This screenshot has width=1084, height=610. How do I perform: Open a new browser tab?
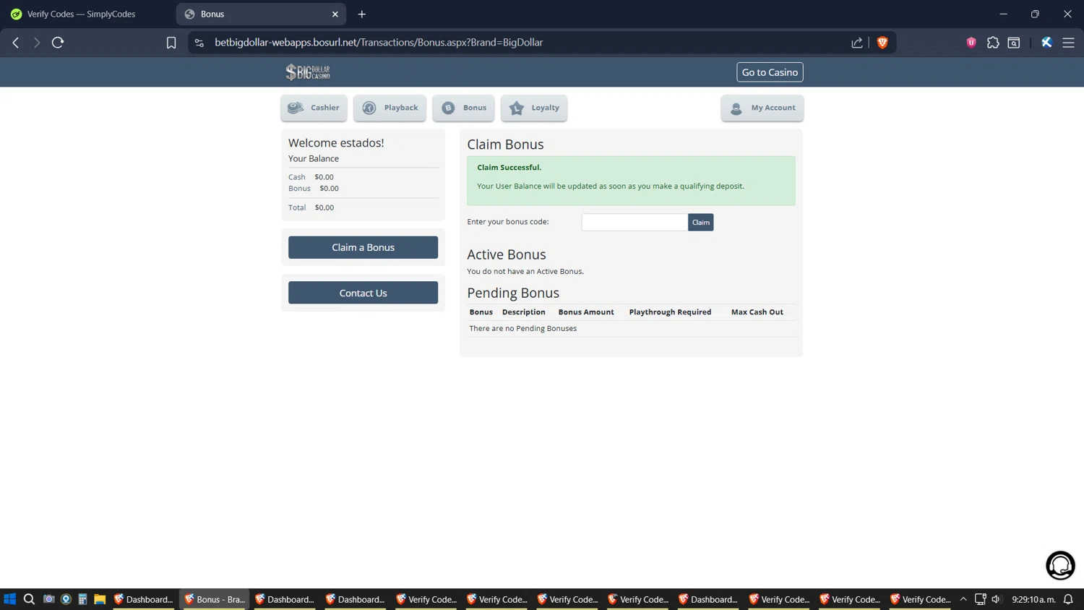tap(362, 14)
